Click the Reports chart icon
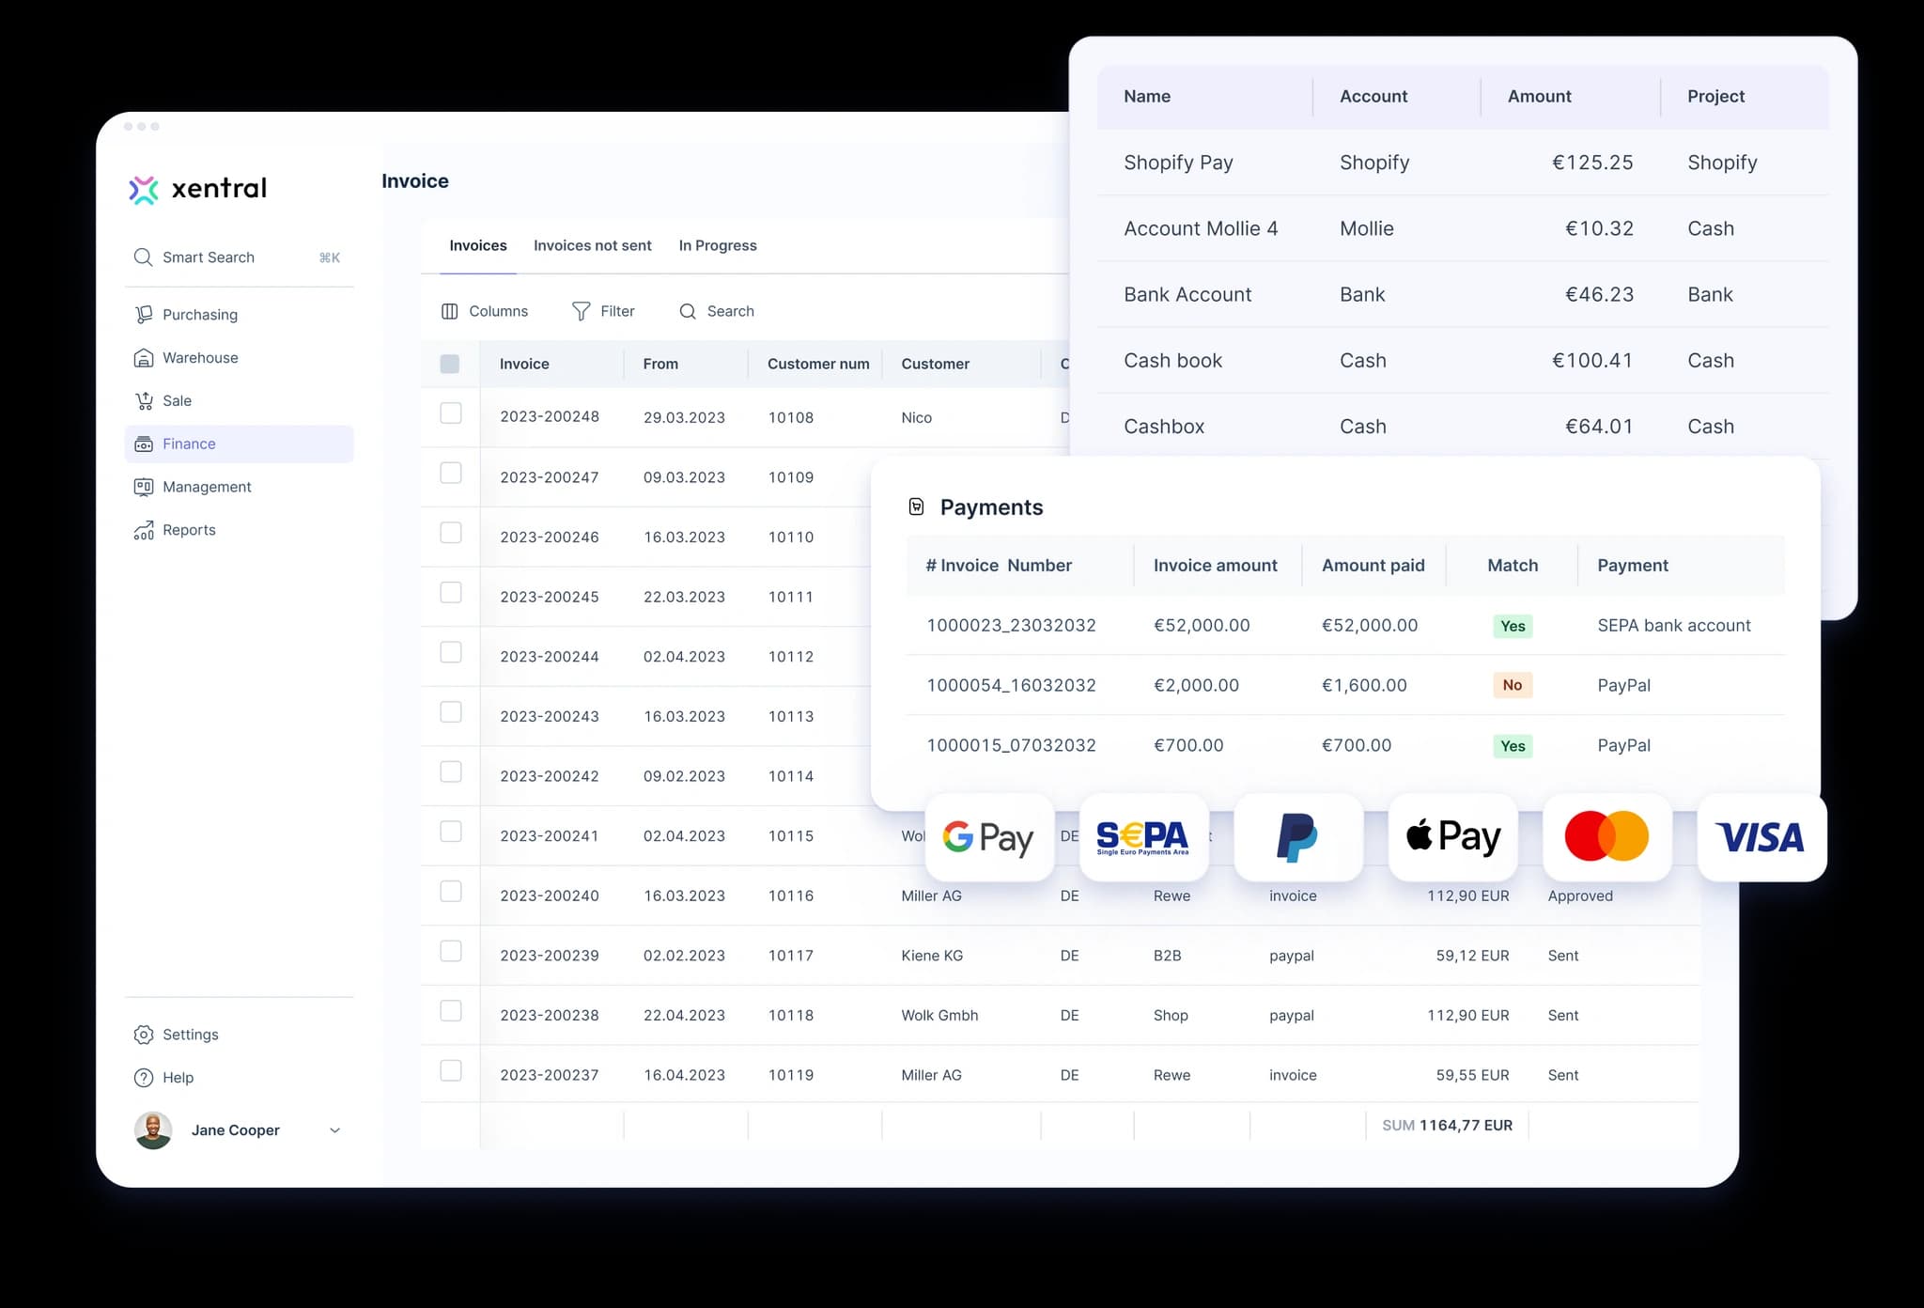 [x=144, y=530]
